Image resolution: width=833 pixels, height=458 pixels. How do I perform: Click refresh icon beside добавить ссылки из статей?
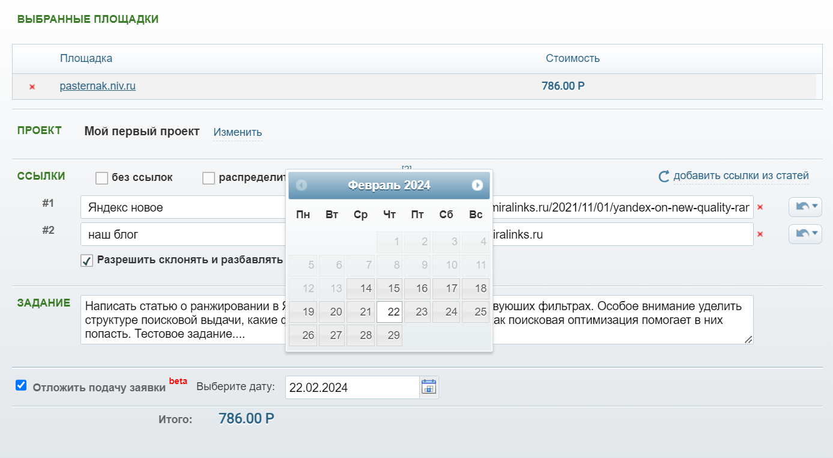(664, 176)
